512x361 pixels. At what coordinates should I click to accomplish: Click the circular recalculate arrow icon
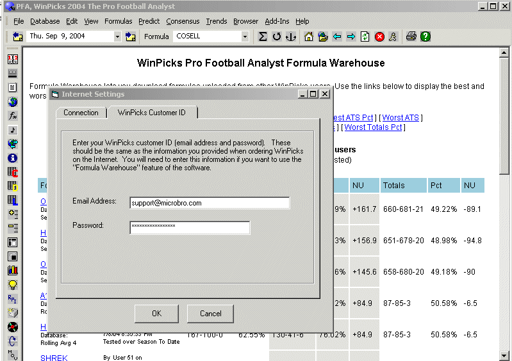(277, 36)
